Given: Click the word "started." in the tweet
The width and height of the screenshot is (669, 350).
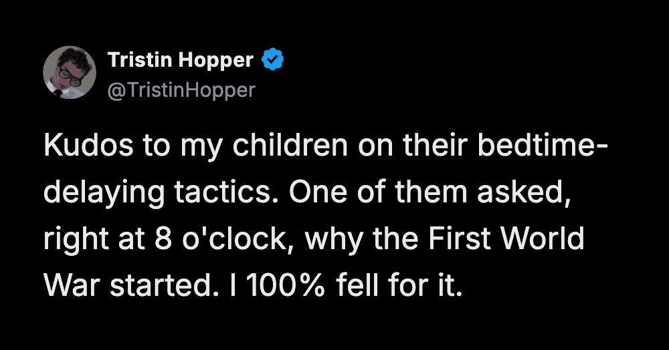Looking at the screenshot, I should [161, 285].
